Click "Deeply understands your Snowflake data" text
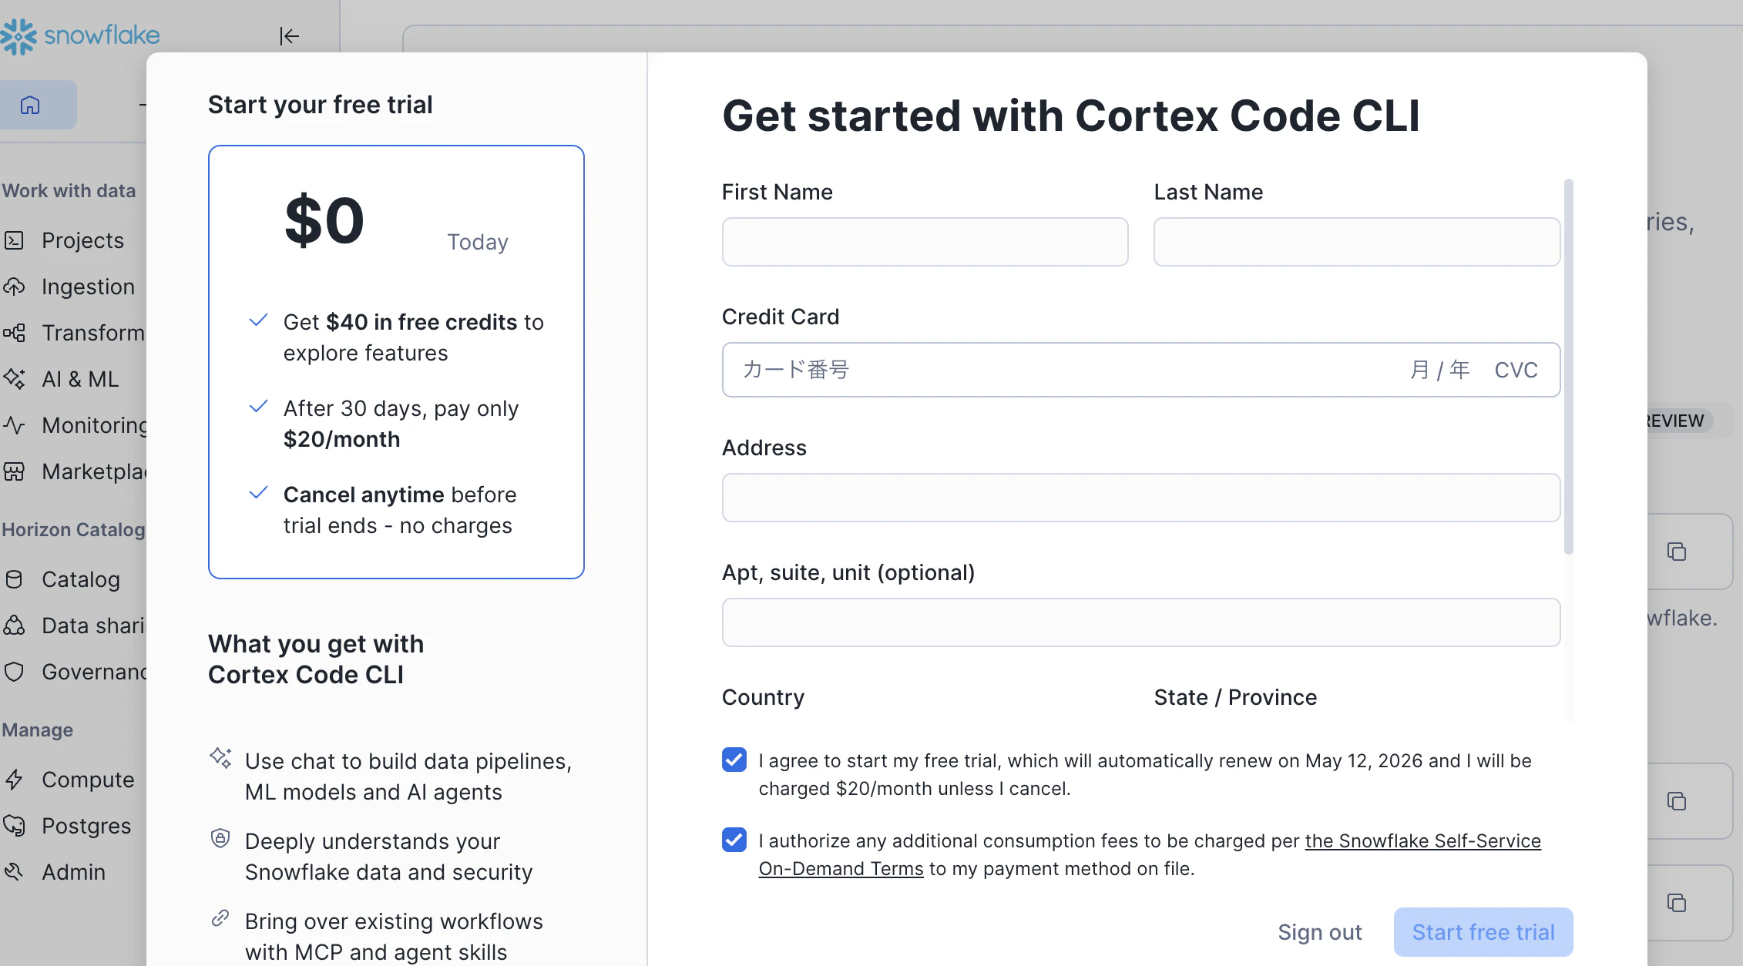 [x=388, y=857]
